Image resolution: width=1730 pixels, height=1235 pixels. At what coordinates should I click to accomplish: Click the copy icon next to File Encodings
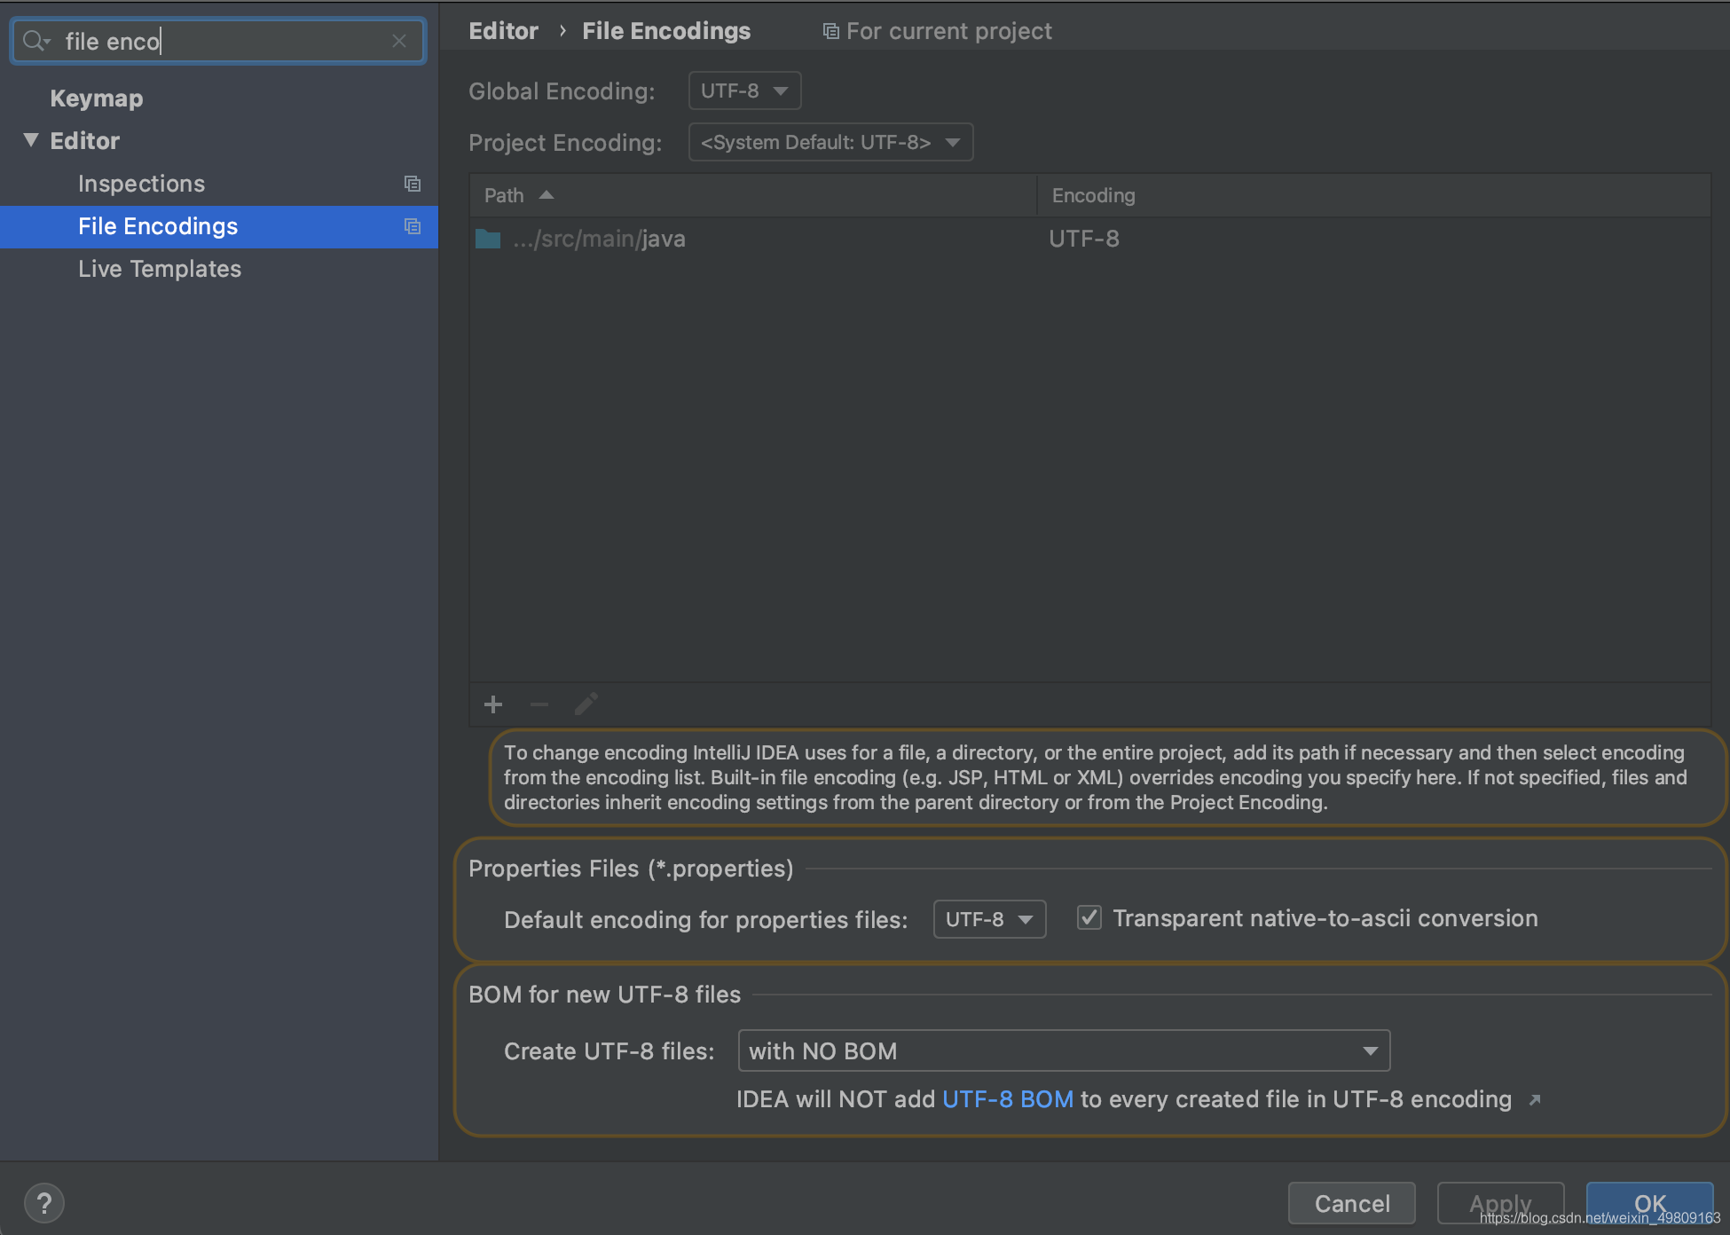(x=413, y=226)
